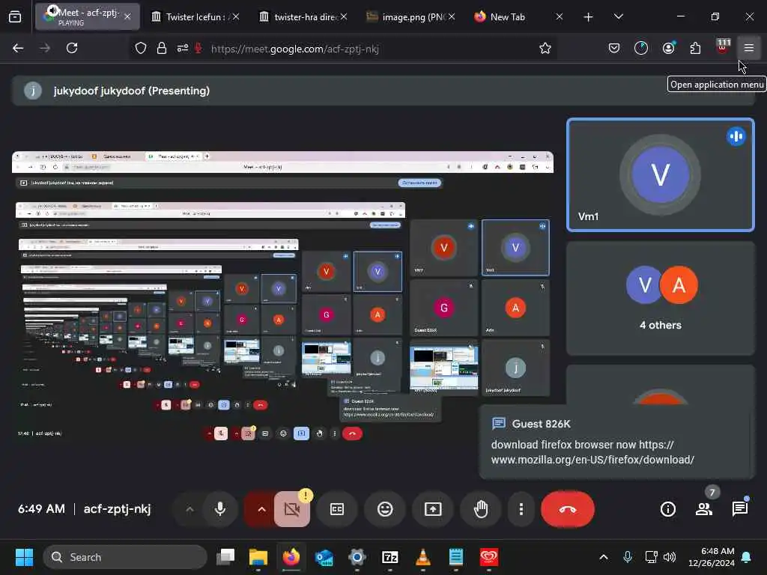767x575 pixels.
Task: Close the image.png tab
Action: click(452, 16)
